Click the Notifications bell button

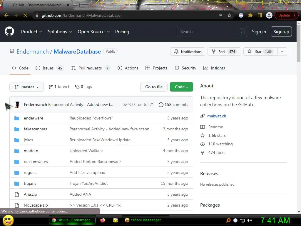click(x=188, y=51)
